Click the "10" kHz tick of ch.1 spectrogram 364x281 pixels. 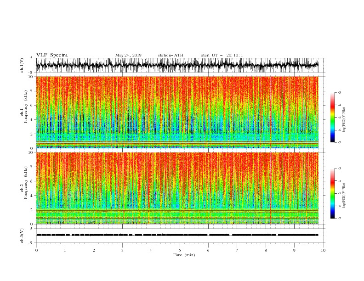pyautogui.click(x=31, y=77)
